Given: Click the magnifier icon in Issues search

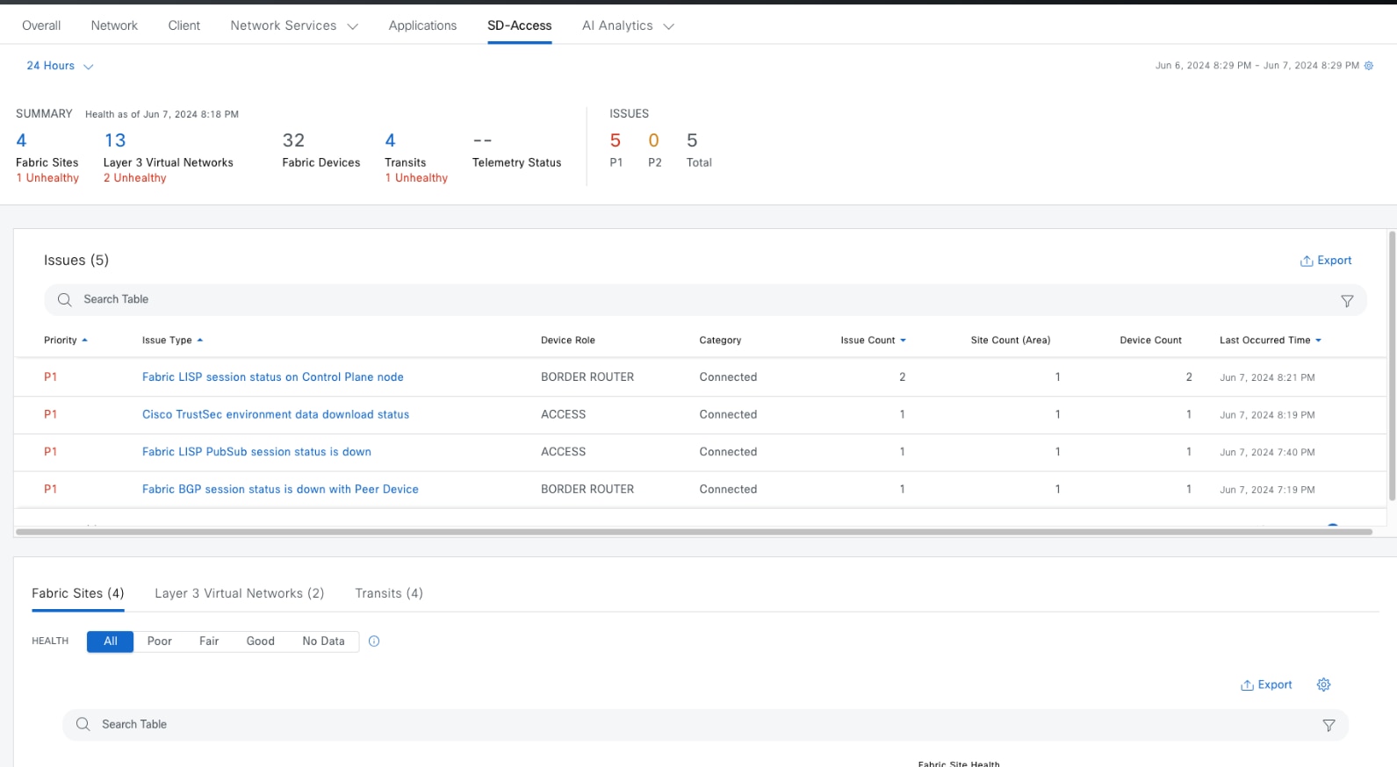Looking at the screenshot, I should 65,300.
